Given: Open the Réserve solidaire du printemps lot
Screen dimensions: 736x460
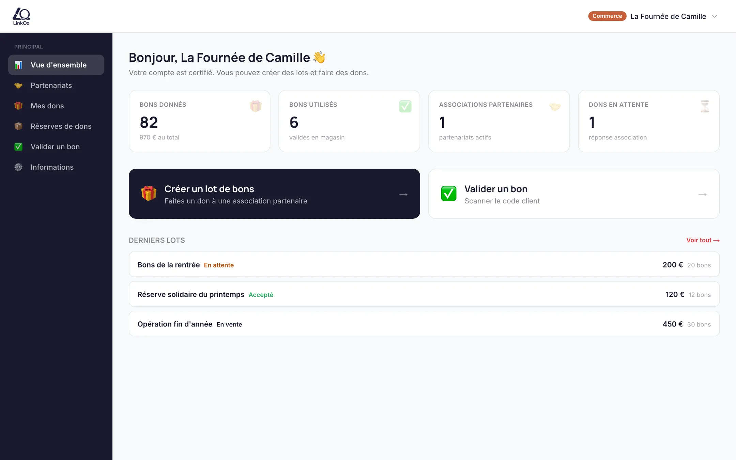Looking at the screenshot, I should [424, 294].
